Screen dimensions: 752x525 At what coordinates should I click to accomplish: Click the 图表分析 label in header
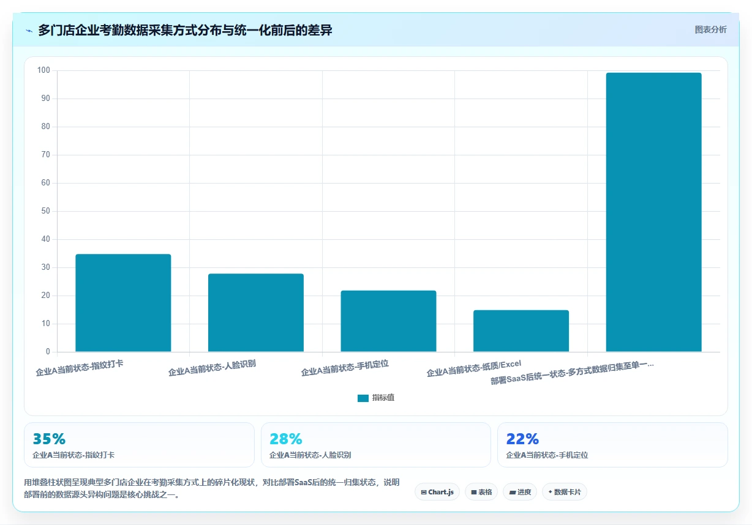point(710,29)
